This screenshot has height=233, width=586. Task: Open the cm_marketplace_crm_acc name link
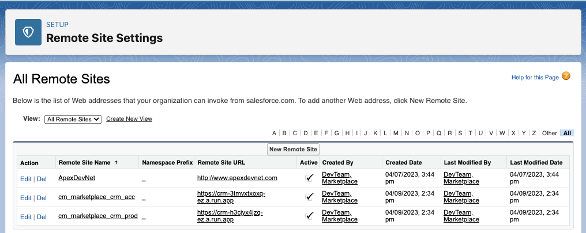click(96, 197)
